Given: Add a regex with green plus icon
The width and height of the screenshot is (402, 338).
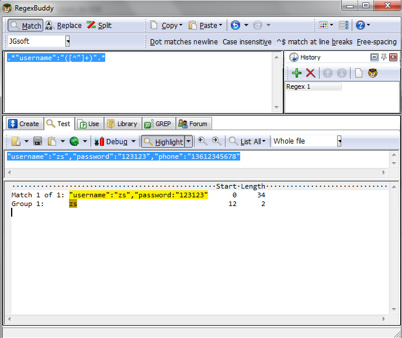Looking at the screenshot, I should click(297, 73).
